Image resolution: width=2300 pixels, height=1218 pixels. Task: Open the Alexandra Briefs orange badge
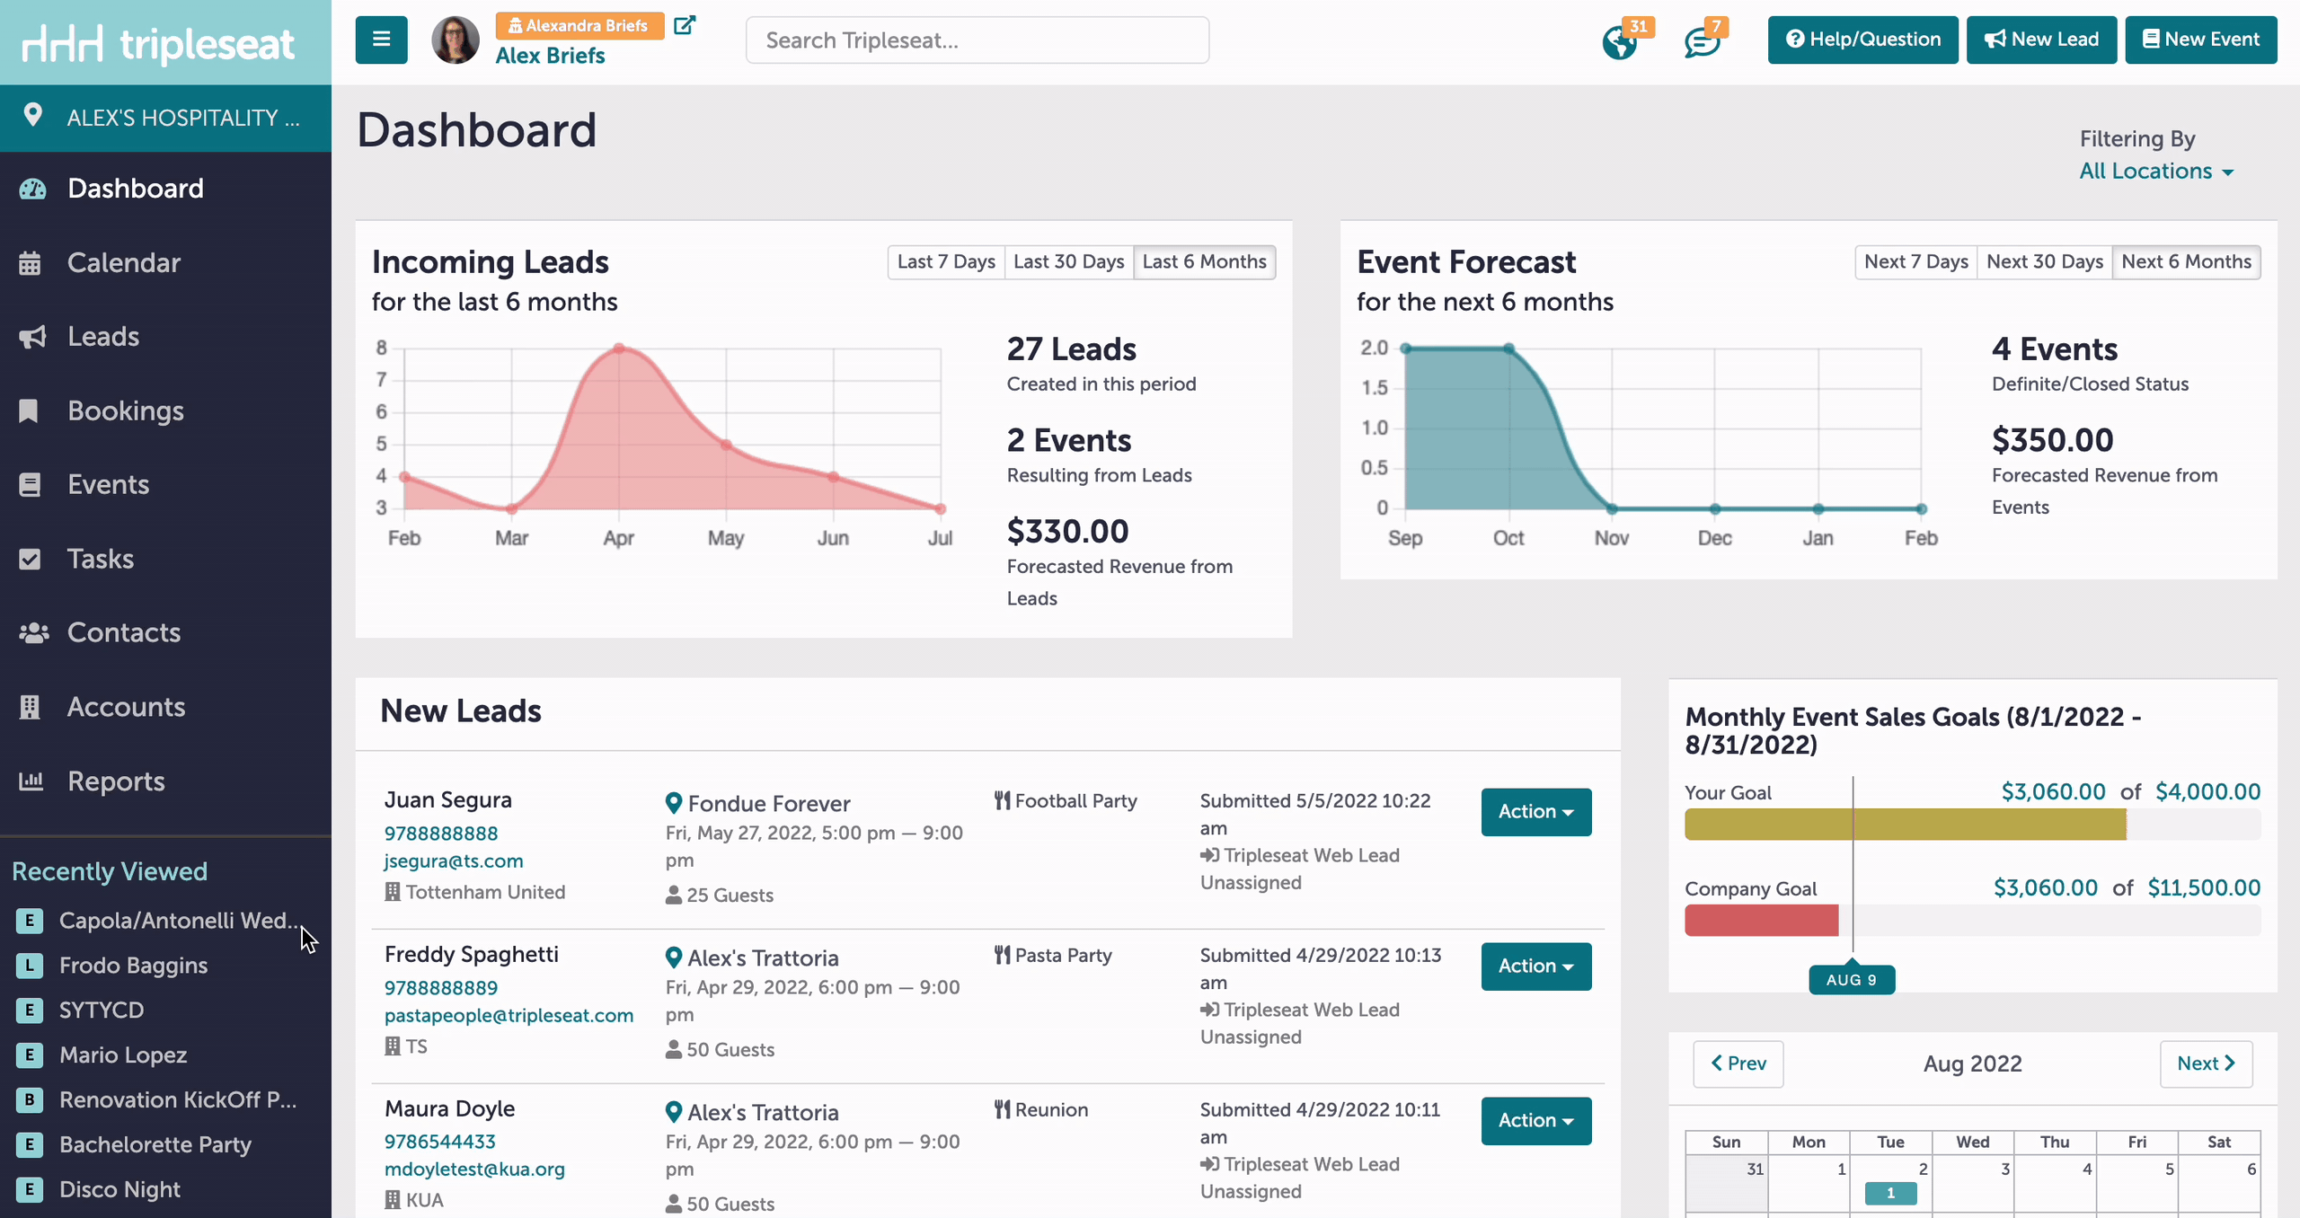(579, 25)
